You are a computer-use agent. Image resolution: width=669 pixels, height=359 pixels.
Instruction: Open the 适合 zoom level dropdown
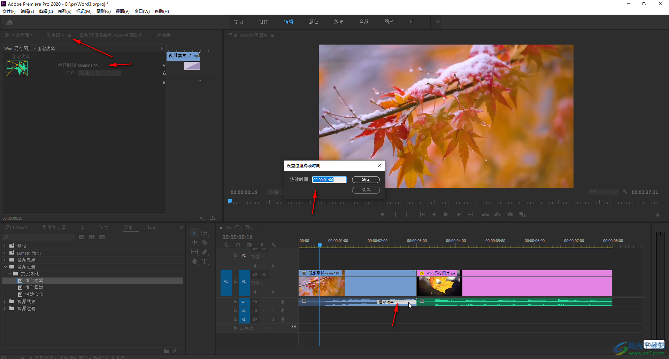pyautogui.click(x=275, y=192)
